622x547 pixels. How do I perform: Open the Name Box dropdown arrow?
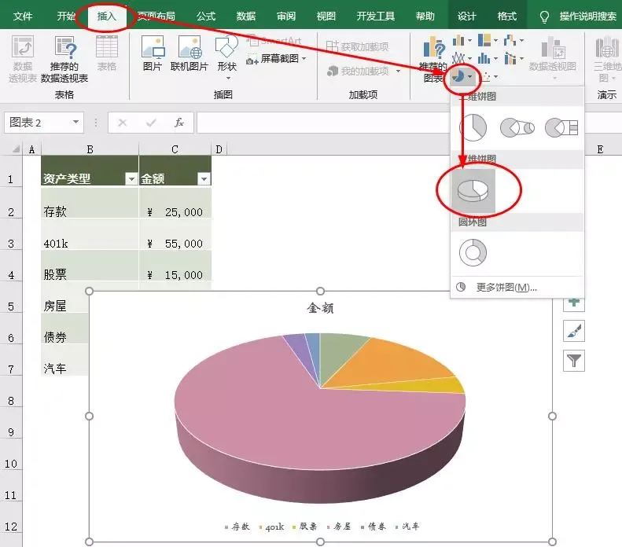point(75,122)
